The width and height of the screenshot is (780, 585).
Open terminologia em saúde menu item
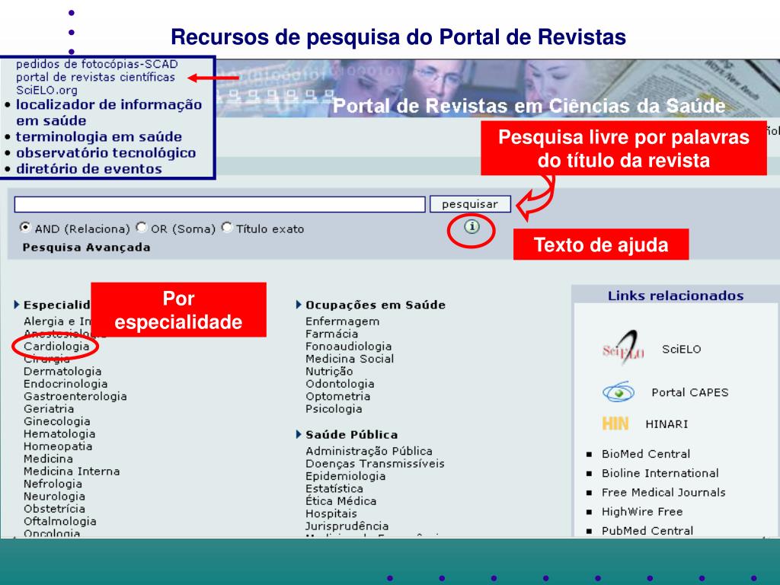(x=99, y=136)
